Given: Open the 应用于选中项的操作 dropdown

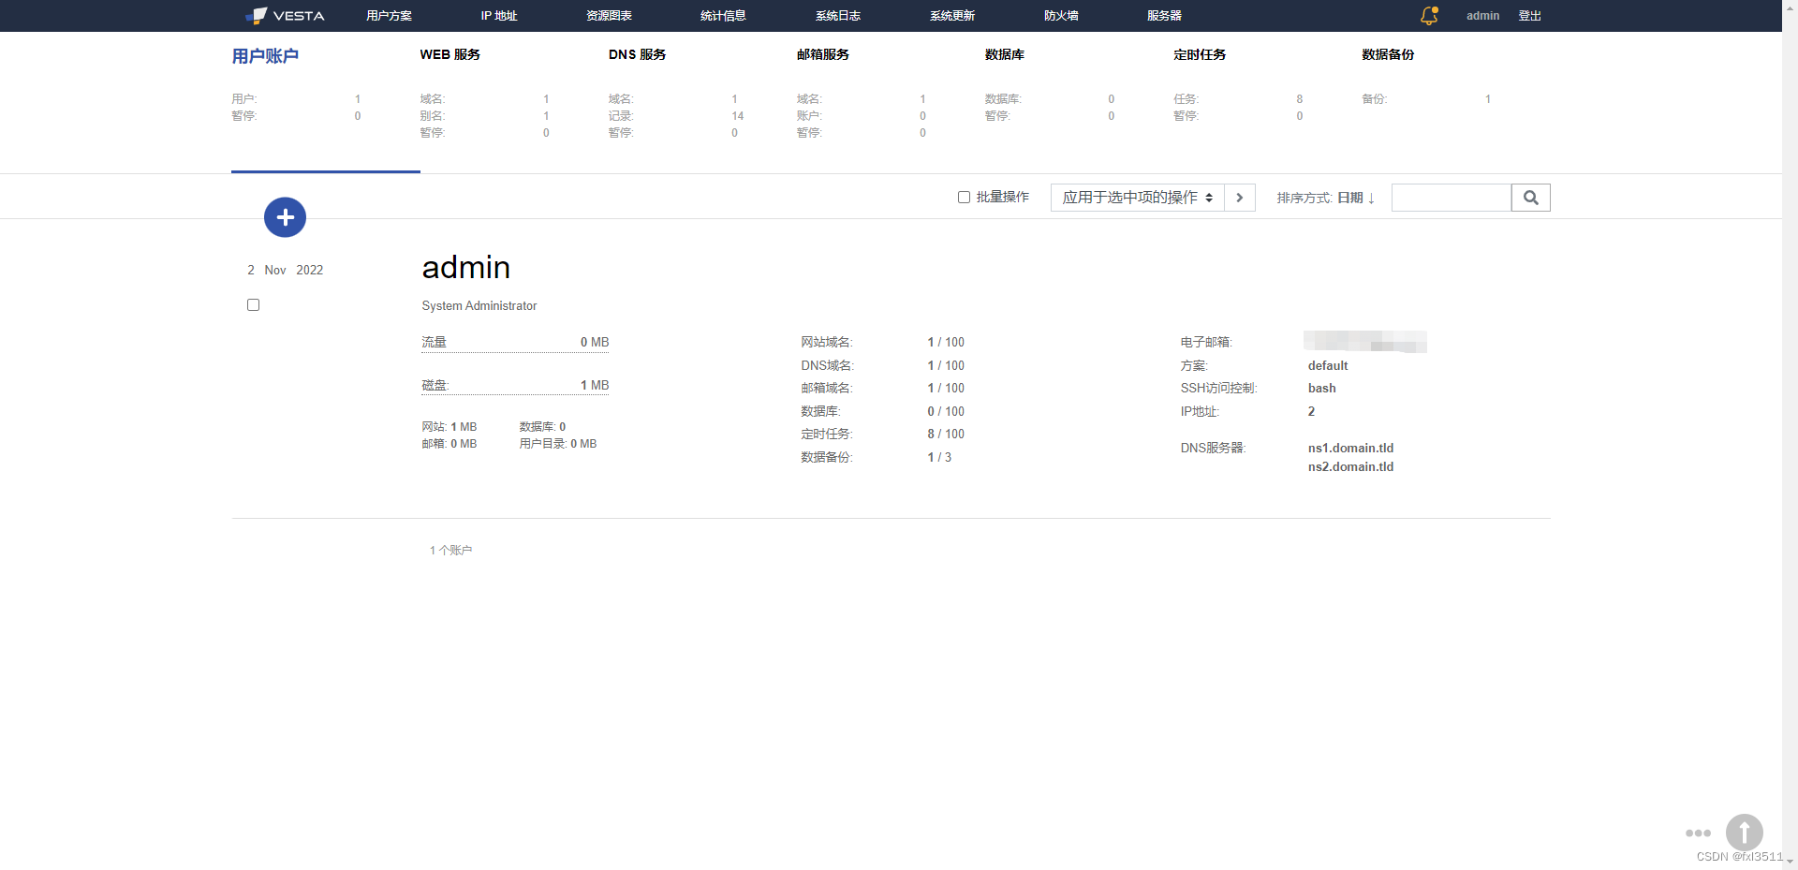Looking at the screenshot, I should [x=1137, y=198].
